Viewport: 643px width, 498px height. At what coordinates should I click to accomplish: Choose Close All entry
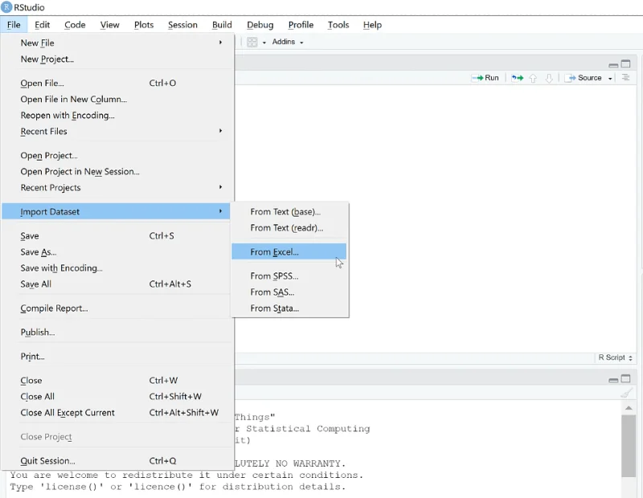(116, 396)
